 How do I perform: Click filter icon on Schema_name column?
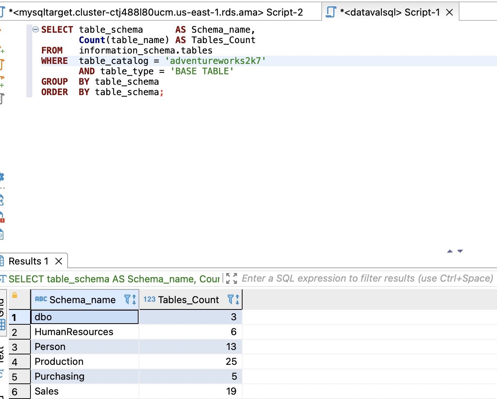click(127, 299)
